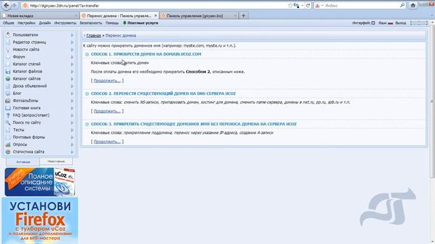Go back with the browser back arrow
The height and width of the screenshot is (244, 435).
pos(6,5)
